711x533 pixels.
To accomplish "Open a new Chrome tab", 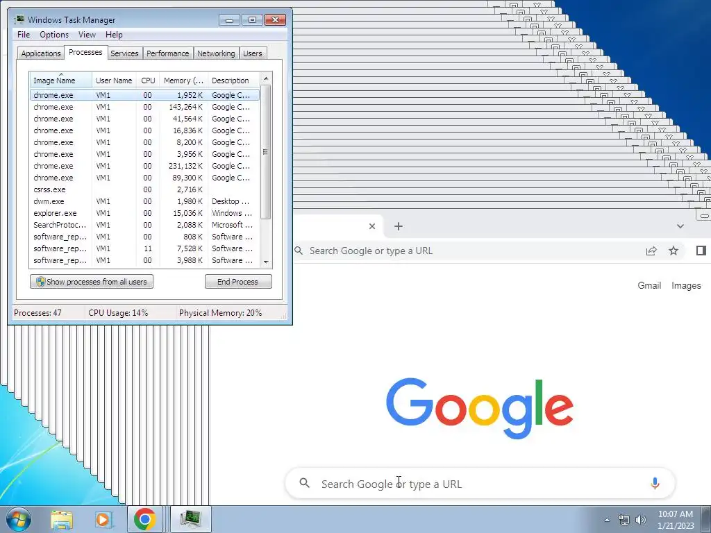I will [398, 226].
